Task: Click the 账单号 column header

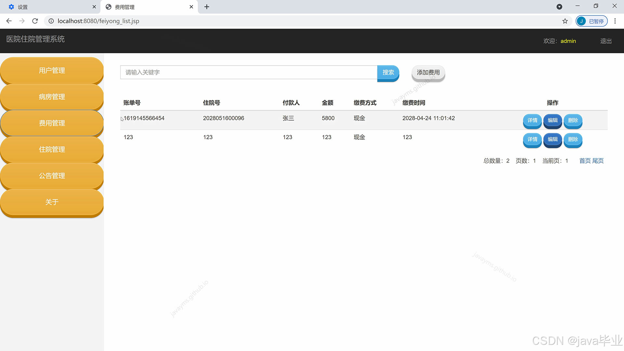Action: point(132,103)
